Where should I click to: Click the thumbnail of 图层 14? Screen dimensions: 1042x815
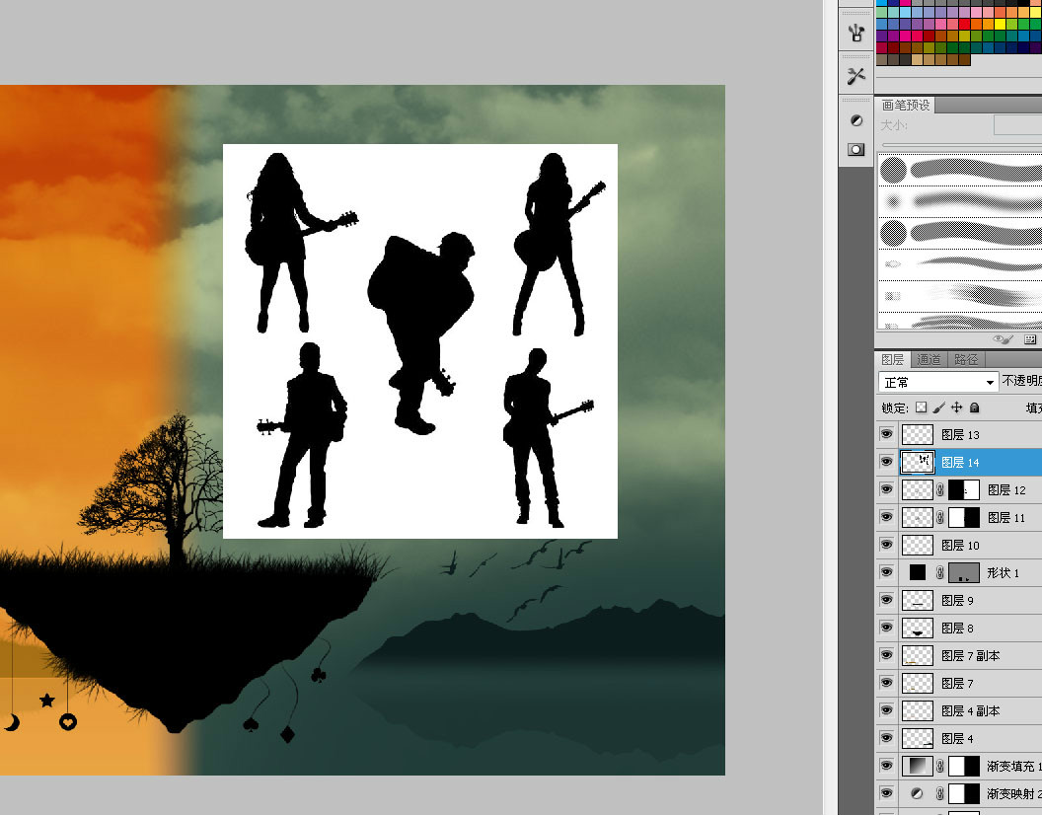pos(917,462)
